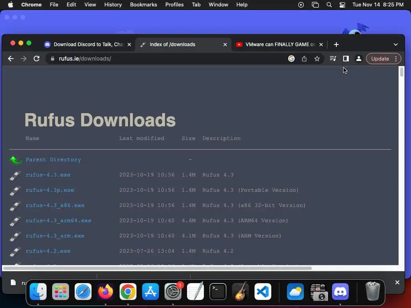Go back with the browser back arrow

pos(11,59)
